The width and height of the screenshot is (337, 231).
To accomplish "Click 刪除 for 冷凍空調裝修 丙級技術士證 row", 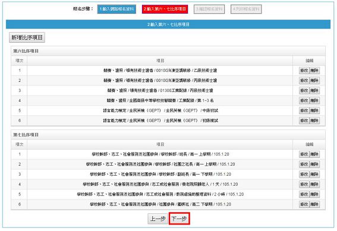I will (x=314, y=81).
